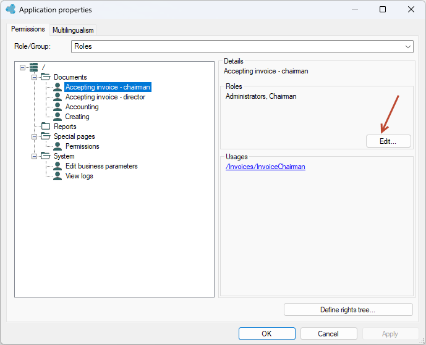426x345 pixels.
Task: Select the Creating tree item
Action: 77,117
